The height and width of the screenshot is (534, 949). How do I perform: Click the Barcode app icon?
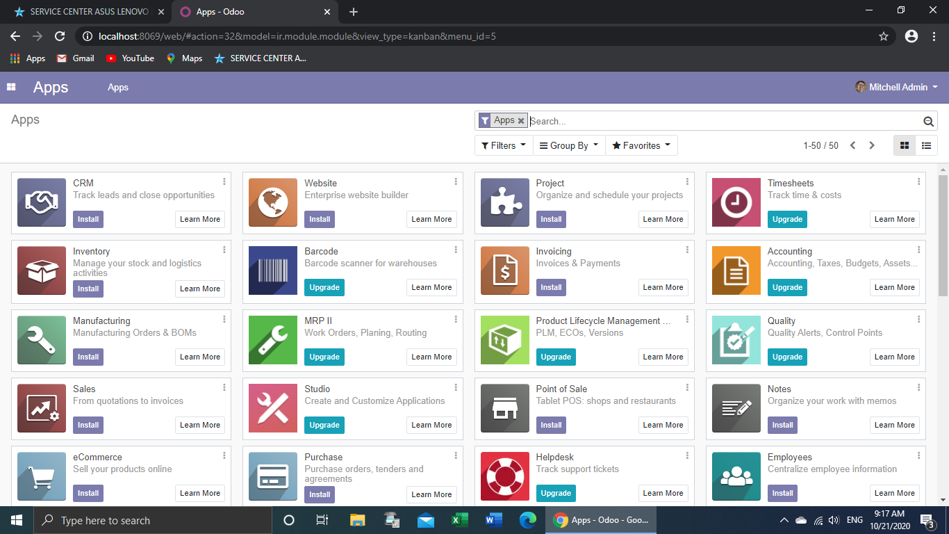(273, 270)
